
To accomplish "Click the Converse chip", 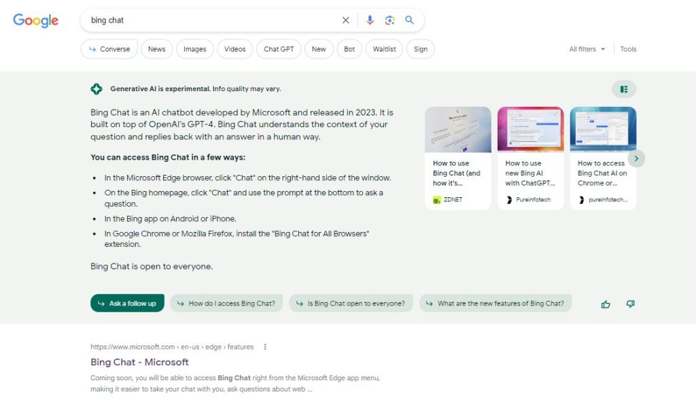I will [x=109, y=49].
